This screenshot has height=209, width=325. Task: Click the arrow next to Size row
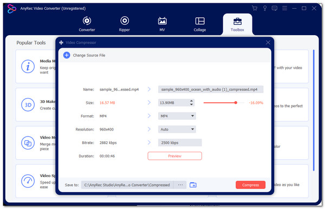click(x=149, y=102)
